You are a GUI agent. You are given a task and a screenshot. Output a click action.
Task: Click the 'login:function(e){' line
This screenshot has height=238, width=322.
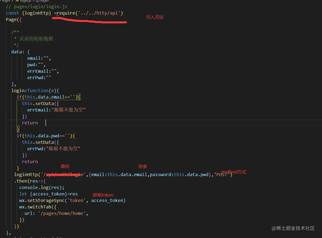[35, 90]
